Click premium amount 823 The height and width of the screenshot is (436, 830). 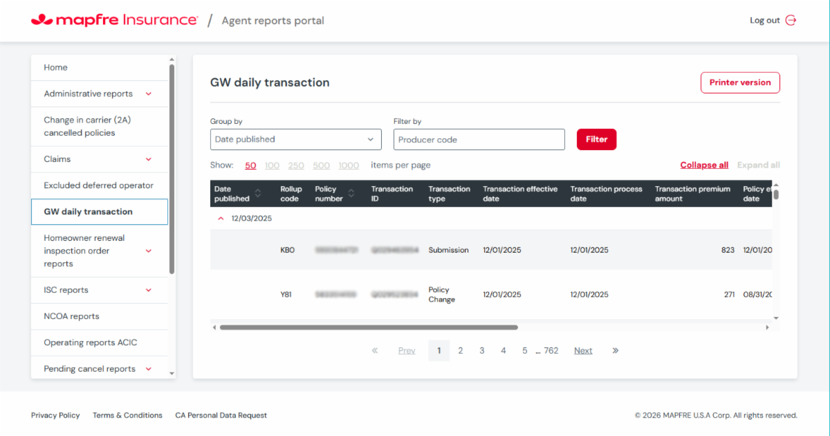pos(728,250)
